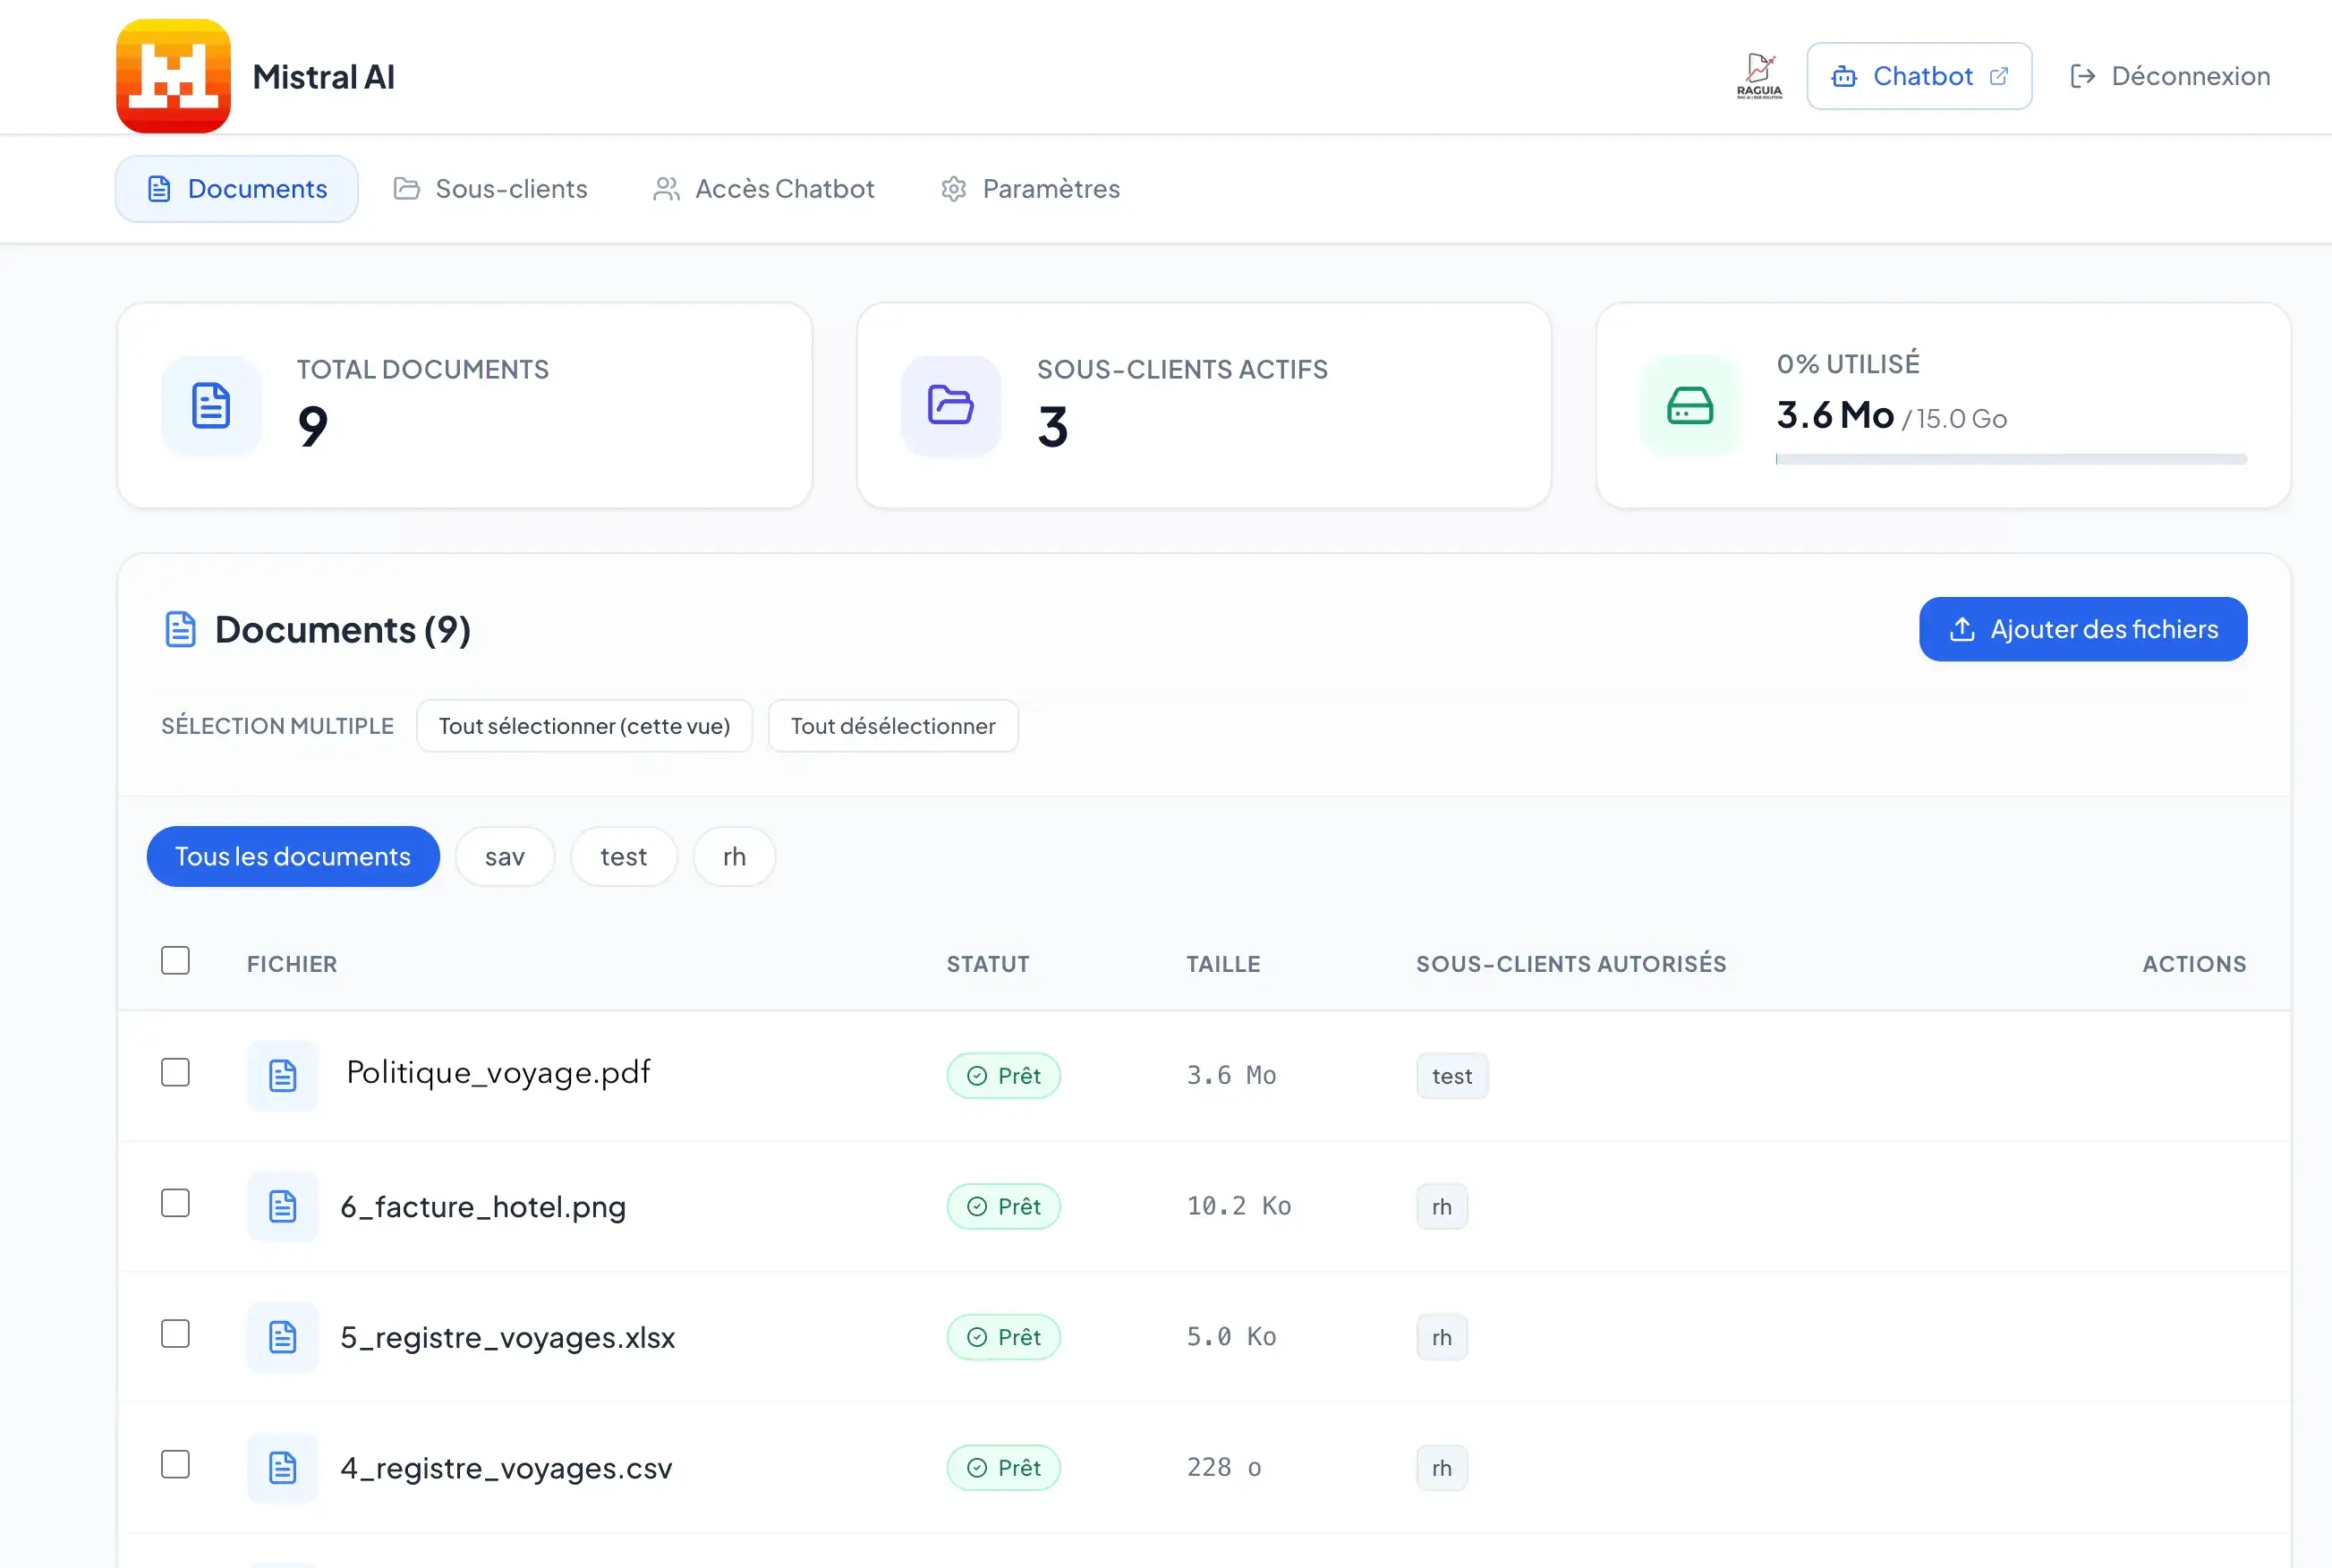The height and width of the screenshot is (1568, 2332).
Task: Click the STATUT column header
Action: coord(988,964)
